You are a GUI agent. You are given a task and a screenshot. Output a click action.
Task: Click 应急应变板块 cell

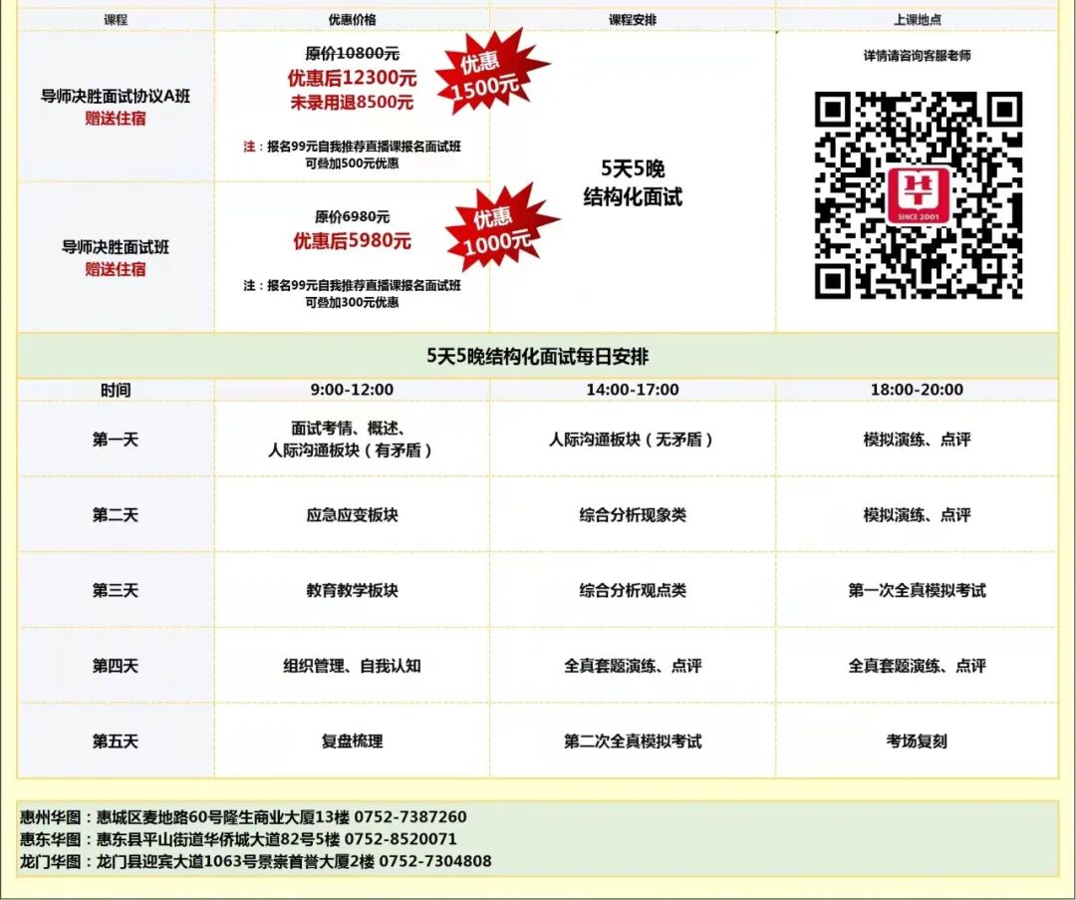[x=352, y=515]
